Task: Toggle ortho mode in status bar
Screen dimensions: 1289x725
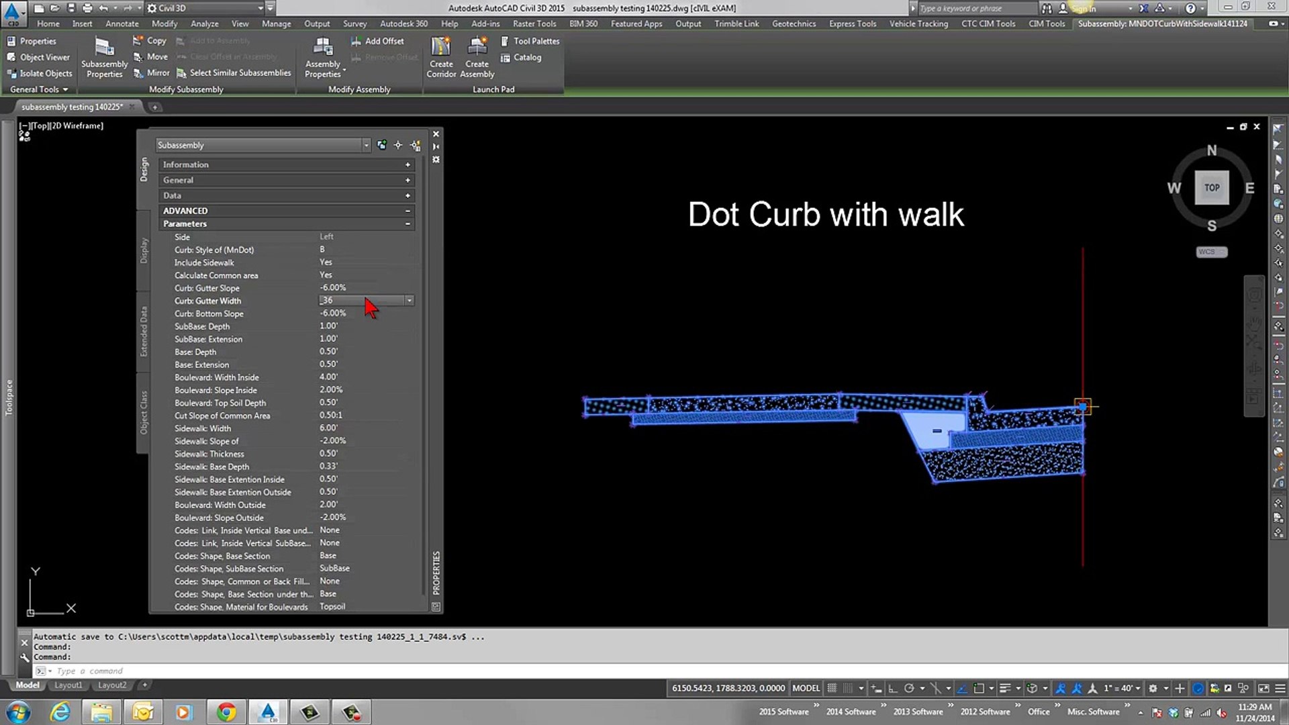Action: 893,688
